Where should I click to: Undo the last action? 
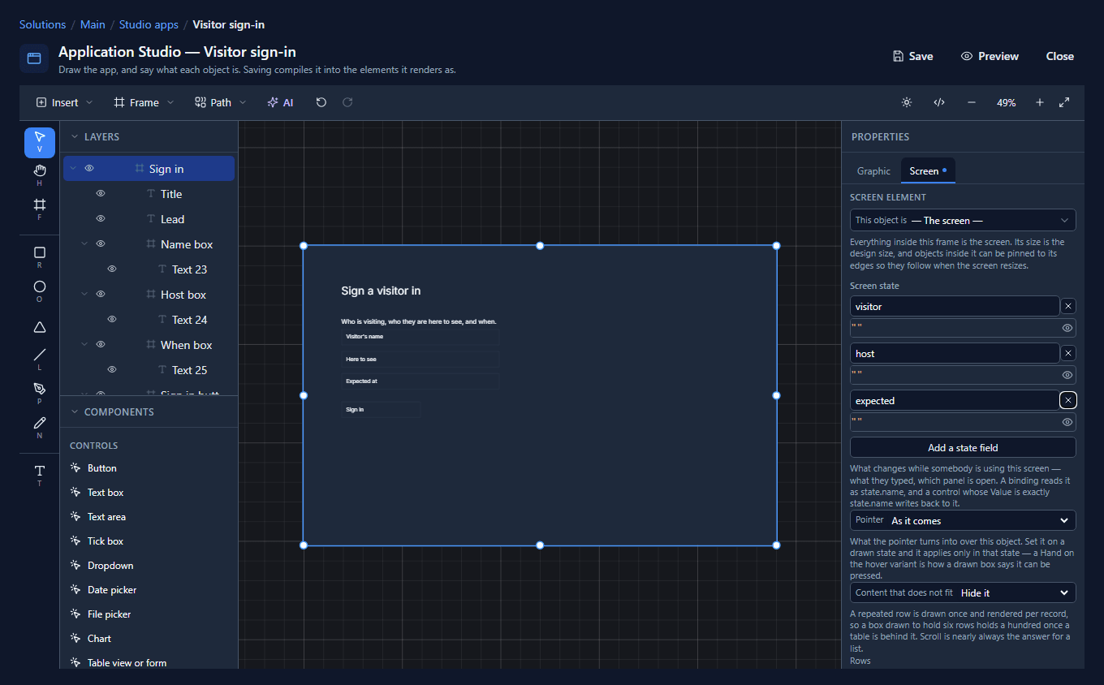point(321,102)
